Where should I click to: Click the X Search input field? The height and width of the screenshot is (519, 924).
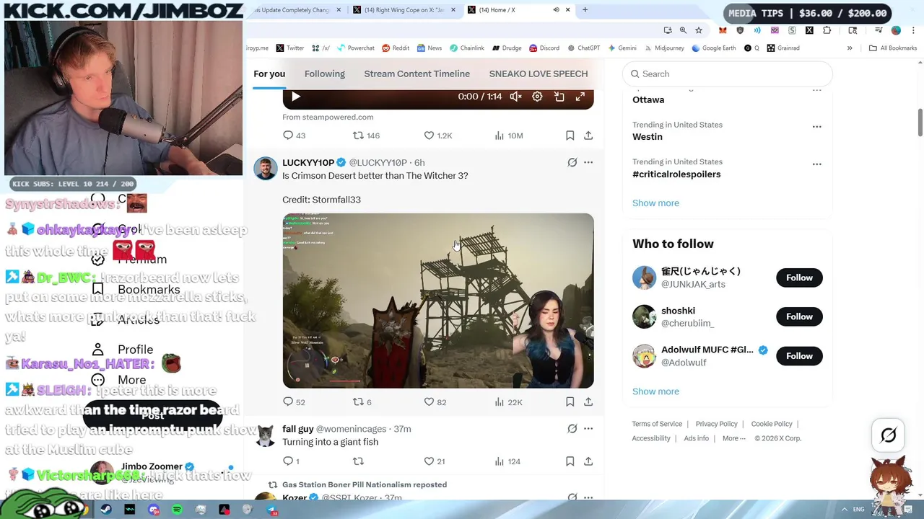coord(727,74)
